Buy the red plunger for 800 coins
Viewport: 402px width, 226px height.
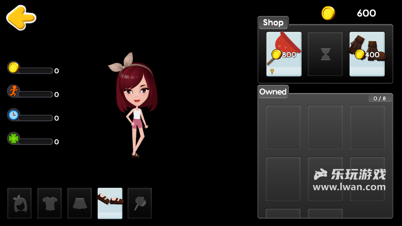click(x=284, y=54)
